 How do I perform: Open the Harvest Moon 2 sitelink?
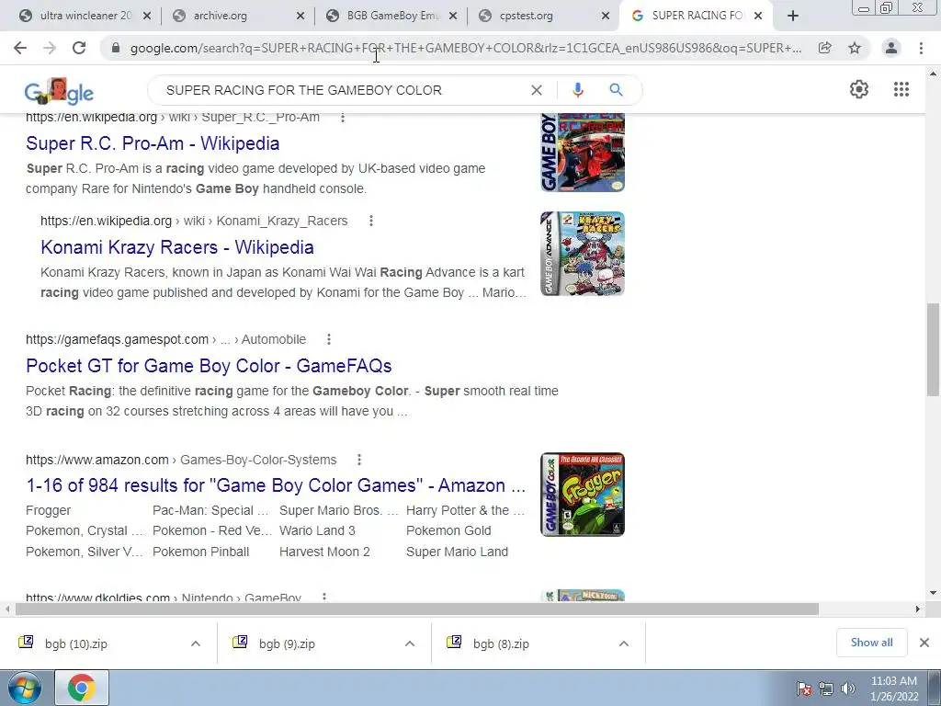[x=324, y=552]
